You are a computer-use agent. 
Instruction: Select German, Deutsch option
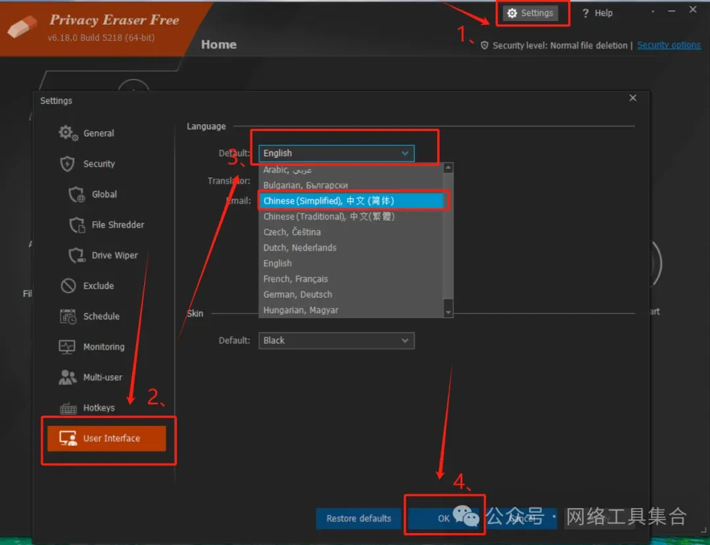[x=351, y=295]
